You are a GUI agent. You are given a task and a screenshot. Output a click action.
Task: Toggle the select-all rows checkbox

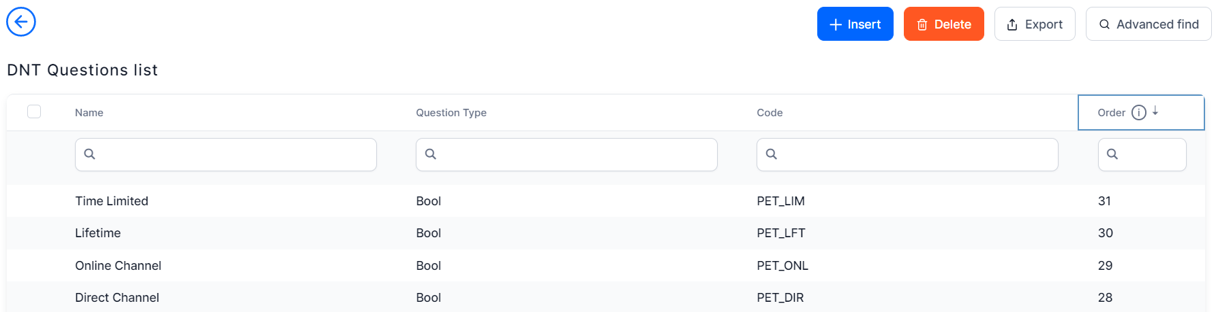34,111
